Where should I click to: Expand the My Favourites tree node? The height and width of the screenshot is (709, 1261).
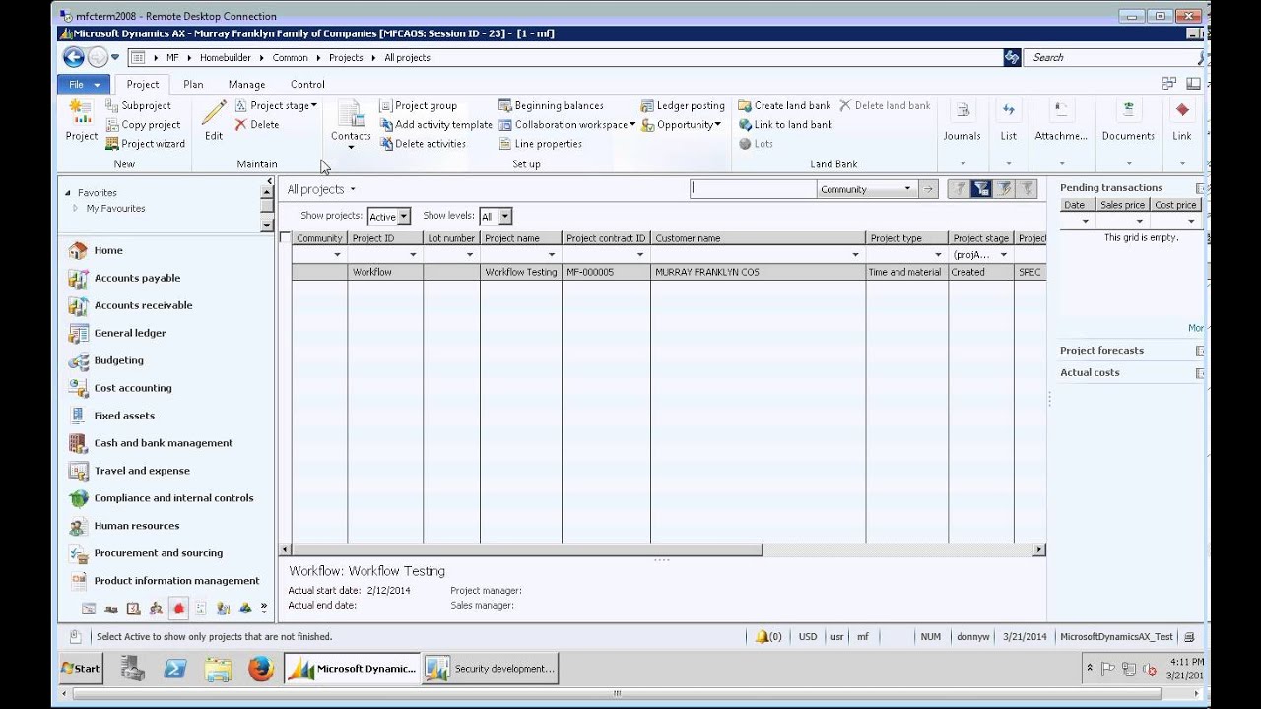click(75, 208)
